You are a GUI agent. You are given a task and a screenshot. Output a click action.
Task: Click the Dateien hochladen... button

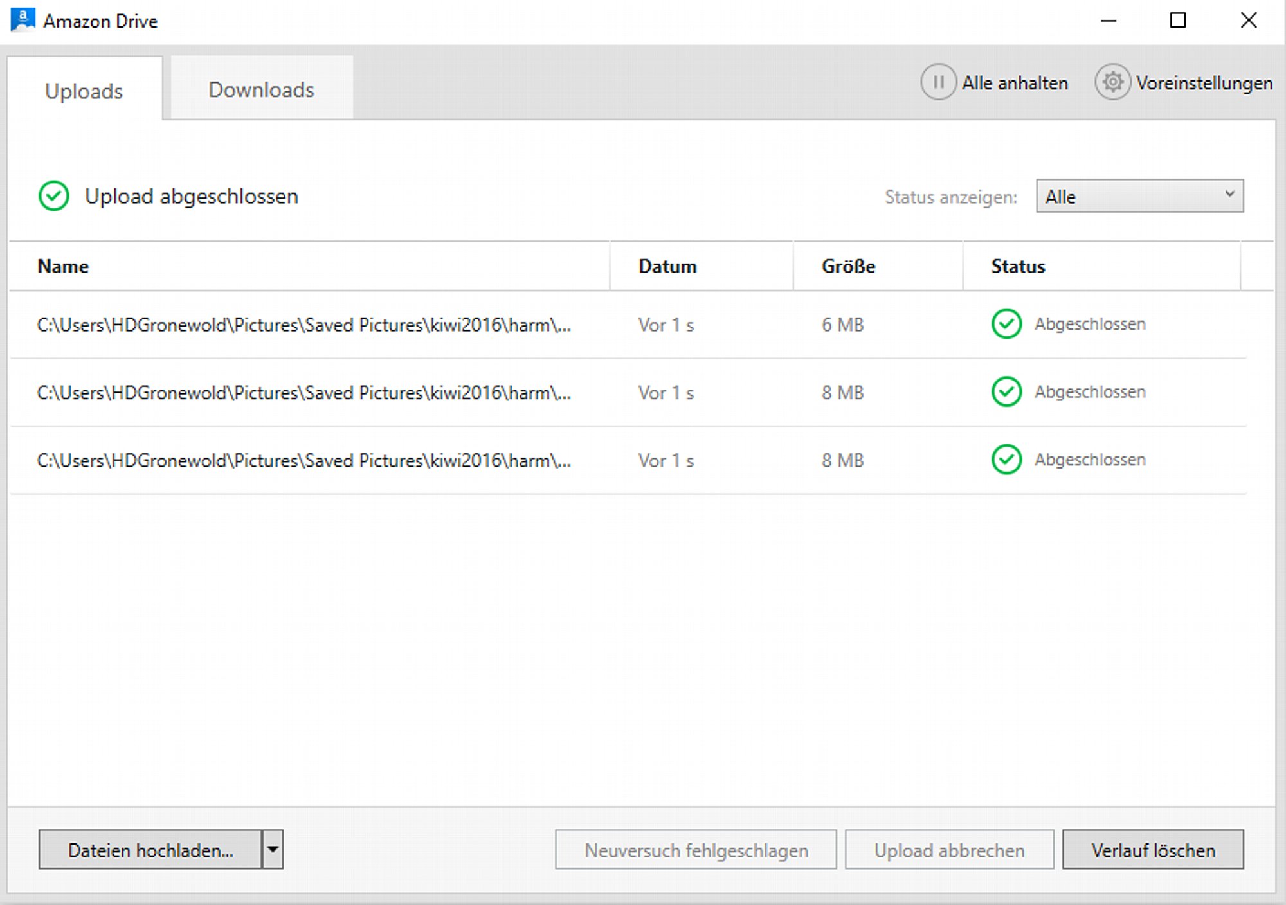(150, 849)
